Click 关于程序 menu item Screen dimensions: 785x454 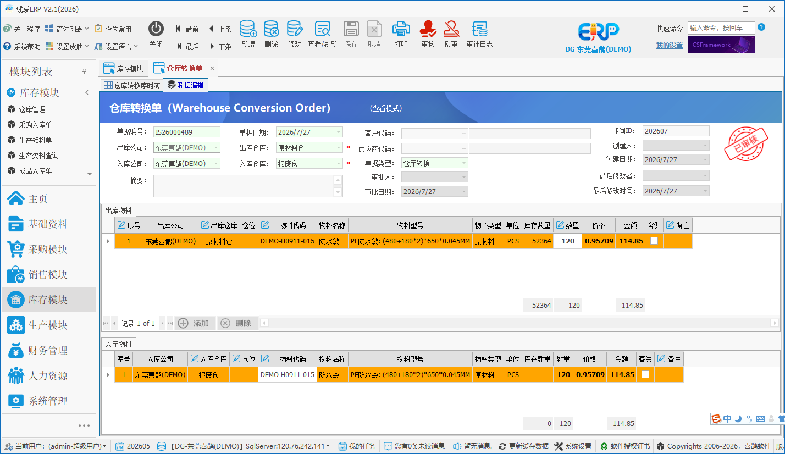coord(22,29)
